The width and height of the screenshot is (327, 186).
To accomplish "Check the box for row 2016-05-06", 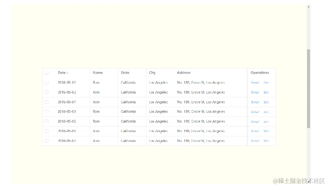I will click(46, 131).
